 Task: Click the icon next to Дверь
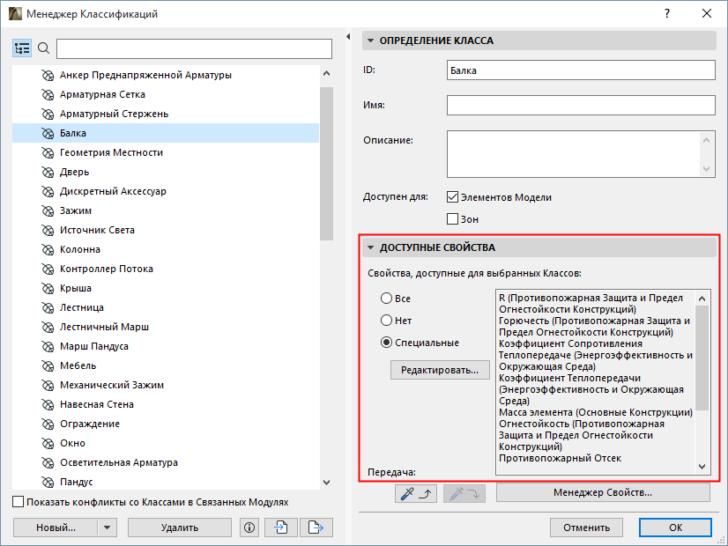pos(48,172)
